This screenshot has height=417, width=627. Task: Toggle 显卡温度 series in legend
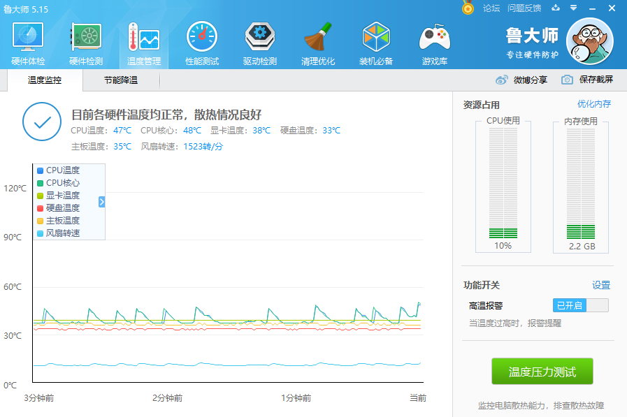pos(59,196)
